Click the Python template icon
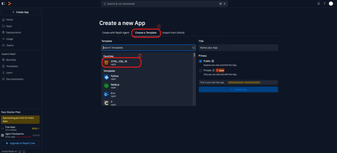 (x=106, y=77)
